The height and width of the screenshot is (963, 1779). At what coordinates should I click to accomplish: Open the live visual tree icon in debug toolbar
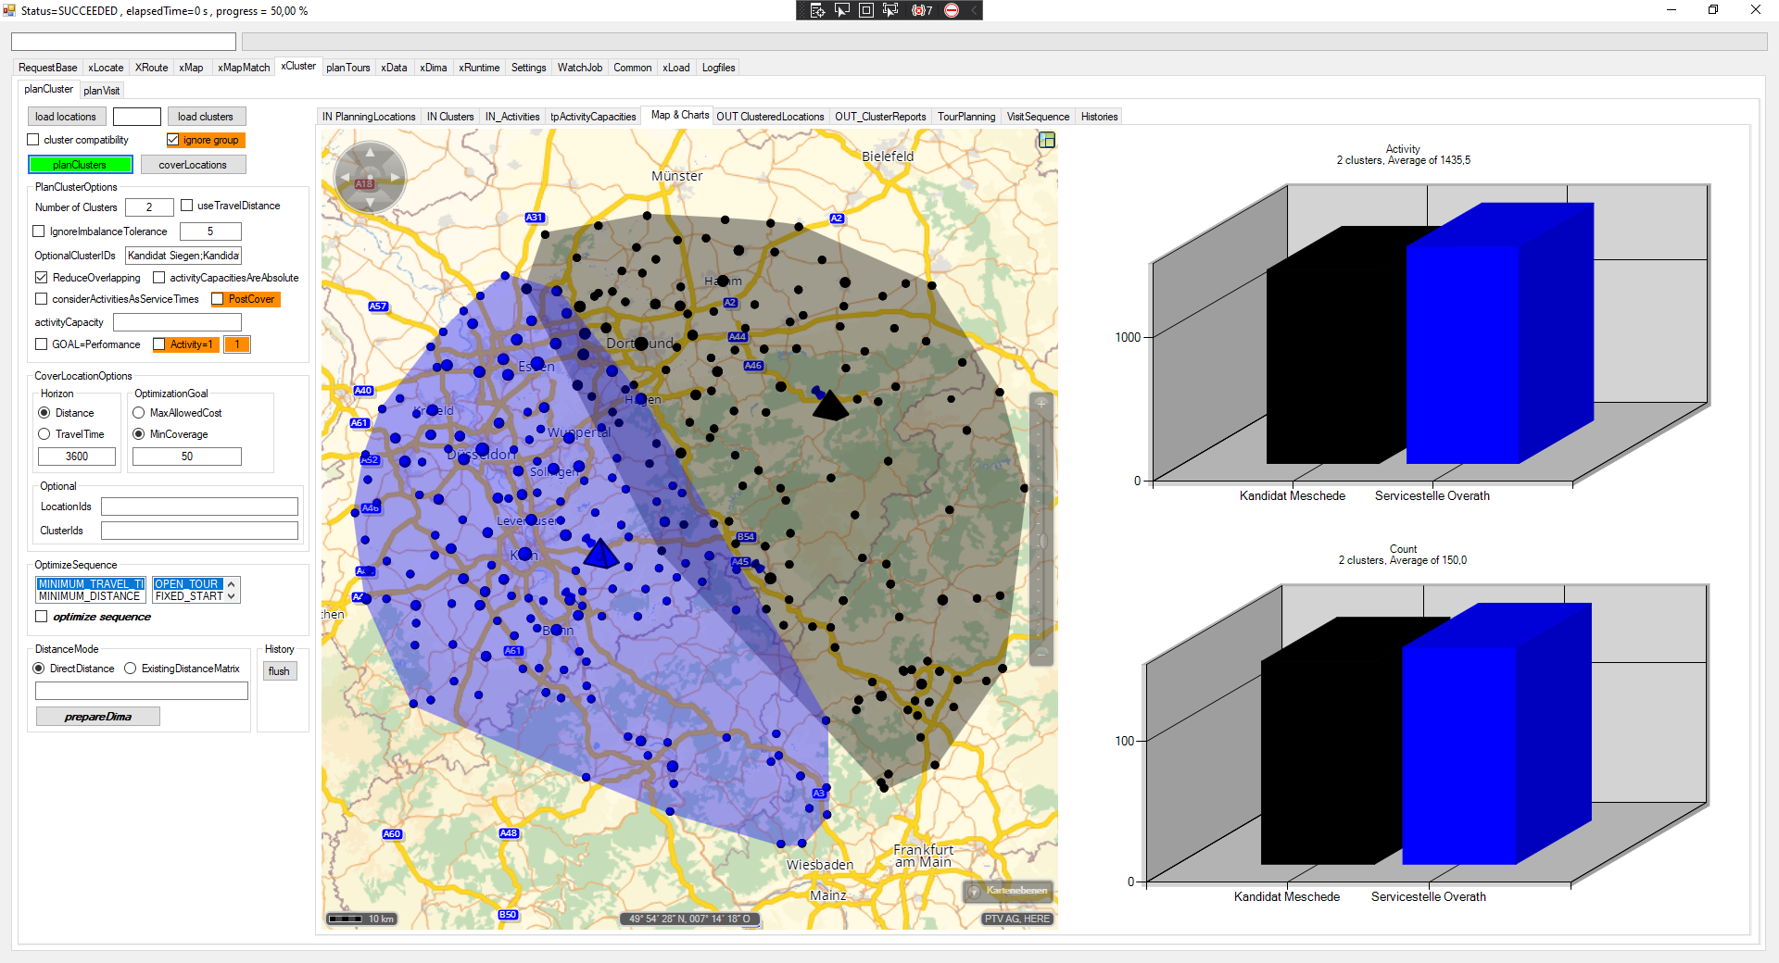click(817, 10)
